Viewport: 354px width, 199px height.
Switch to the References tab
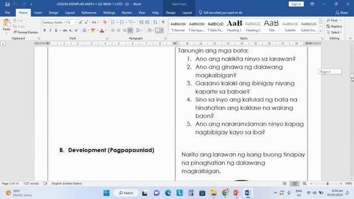tap(89, 13)
